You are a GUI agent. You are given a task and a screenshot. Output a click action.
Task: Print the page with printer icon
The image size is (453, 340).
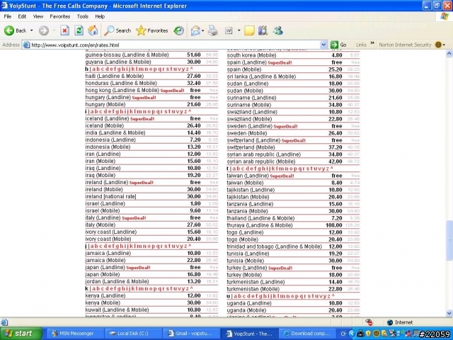click(x=213, y=30)
